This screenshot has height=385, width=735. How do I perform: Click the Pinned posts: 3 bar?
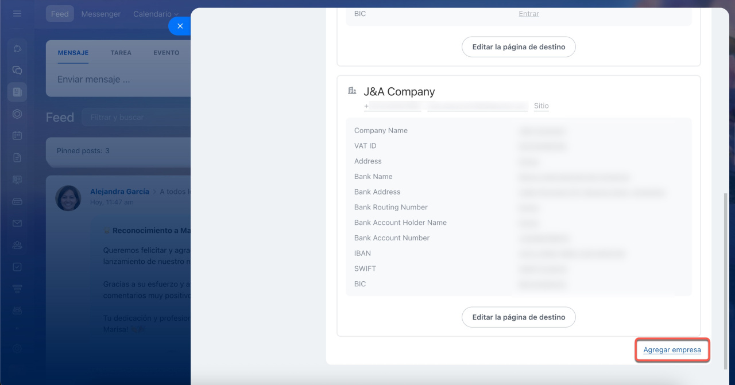pos(118,151)
